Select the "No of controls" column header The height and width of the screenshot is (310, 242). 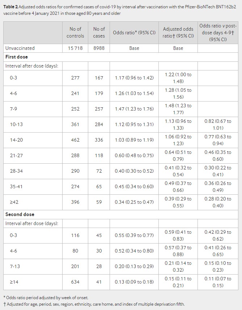click(x=75, y=32)
